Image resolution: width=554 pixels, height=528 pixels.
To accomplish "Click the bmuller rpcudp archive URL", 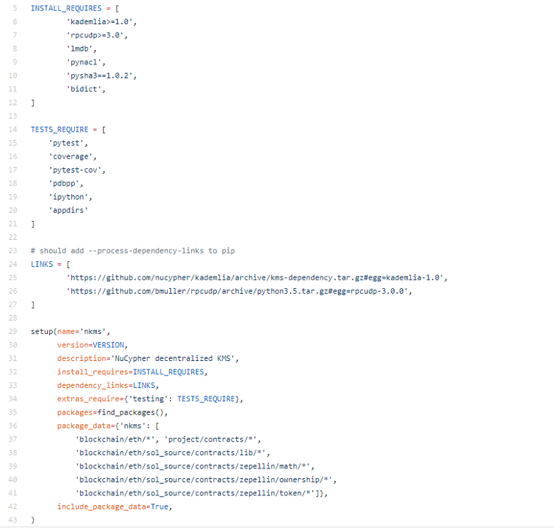I will 237,291.
